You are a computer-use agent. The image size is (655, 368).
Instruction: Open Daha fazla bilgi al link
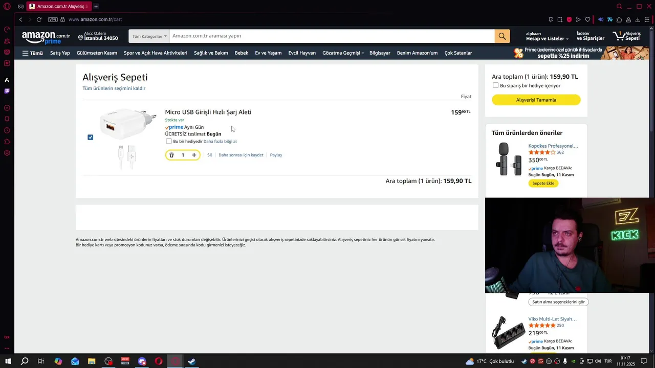(220, 142)
